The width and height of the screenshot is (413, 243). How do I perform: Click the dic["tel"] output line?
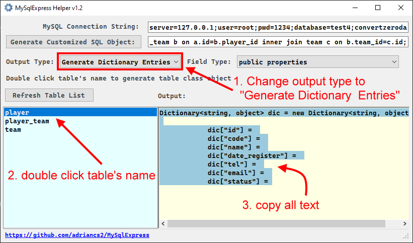tap(232, 164)
